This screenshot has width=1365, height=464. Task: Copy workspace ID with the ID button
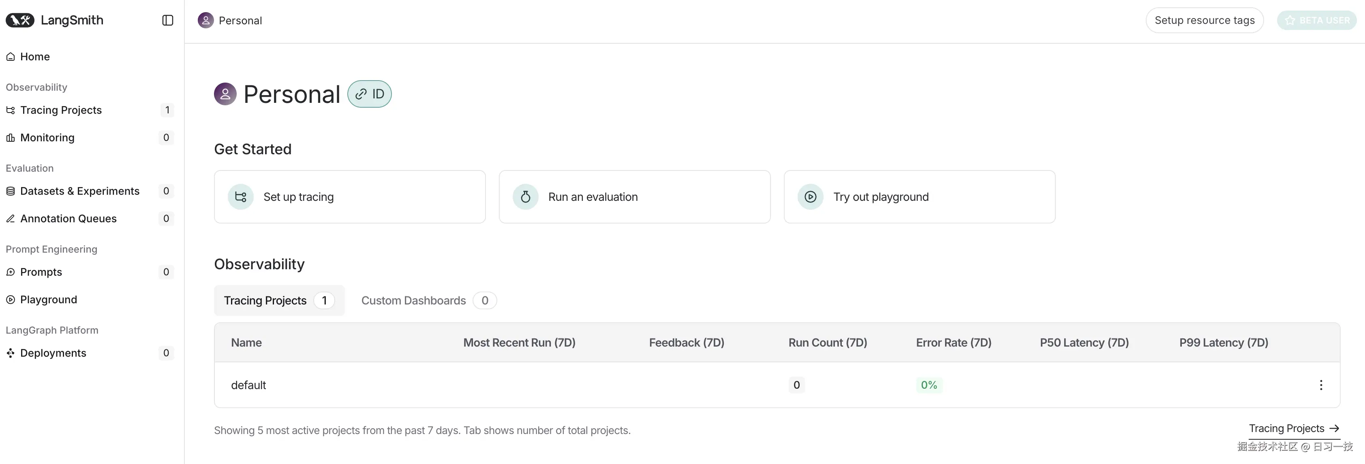pos(369,94)
